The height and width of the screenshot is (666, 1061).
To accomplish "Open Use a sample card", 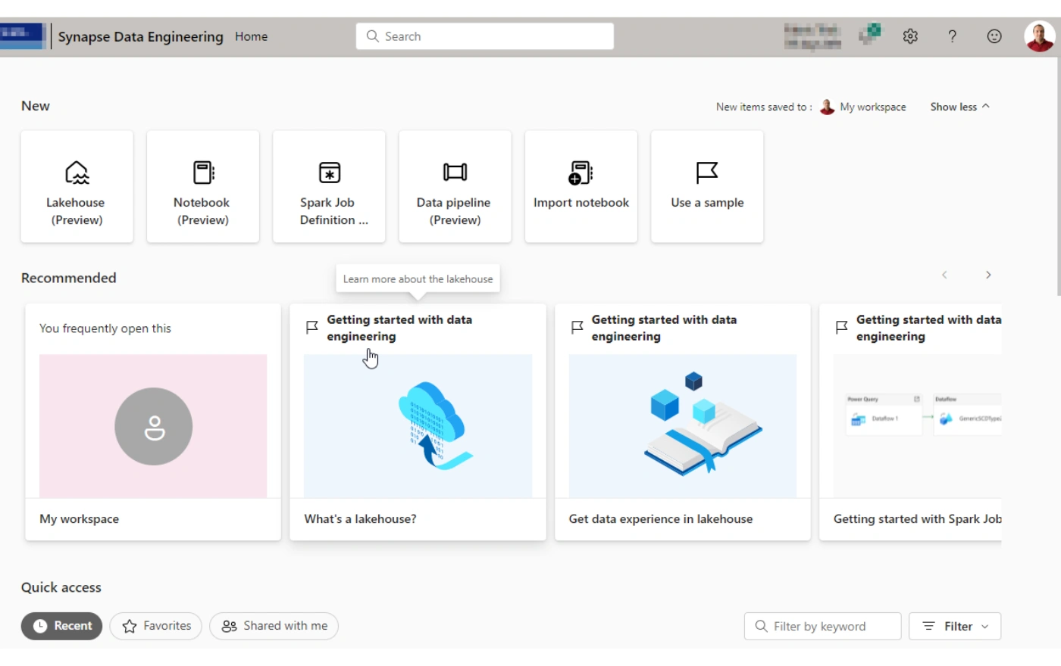I will pos(707,186).
